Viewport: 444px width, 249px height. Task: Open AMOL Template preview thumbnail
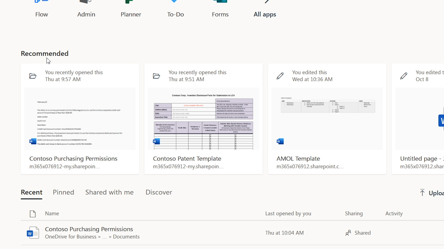pos(327,119)
